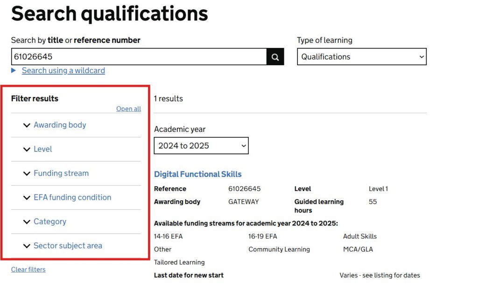Select 2024 to 2025 academic year option
This screenshot has width=478, height=293.
[x=201, y=145]
